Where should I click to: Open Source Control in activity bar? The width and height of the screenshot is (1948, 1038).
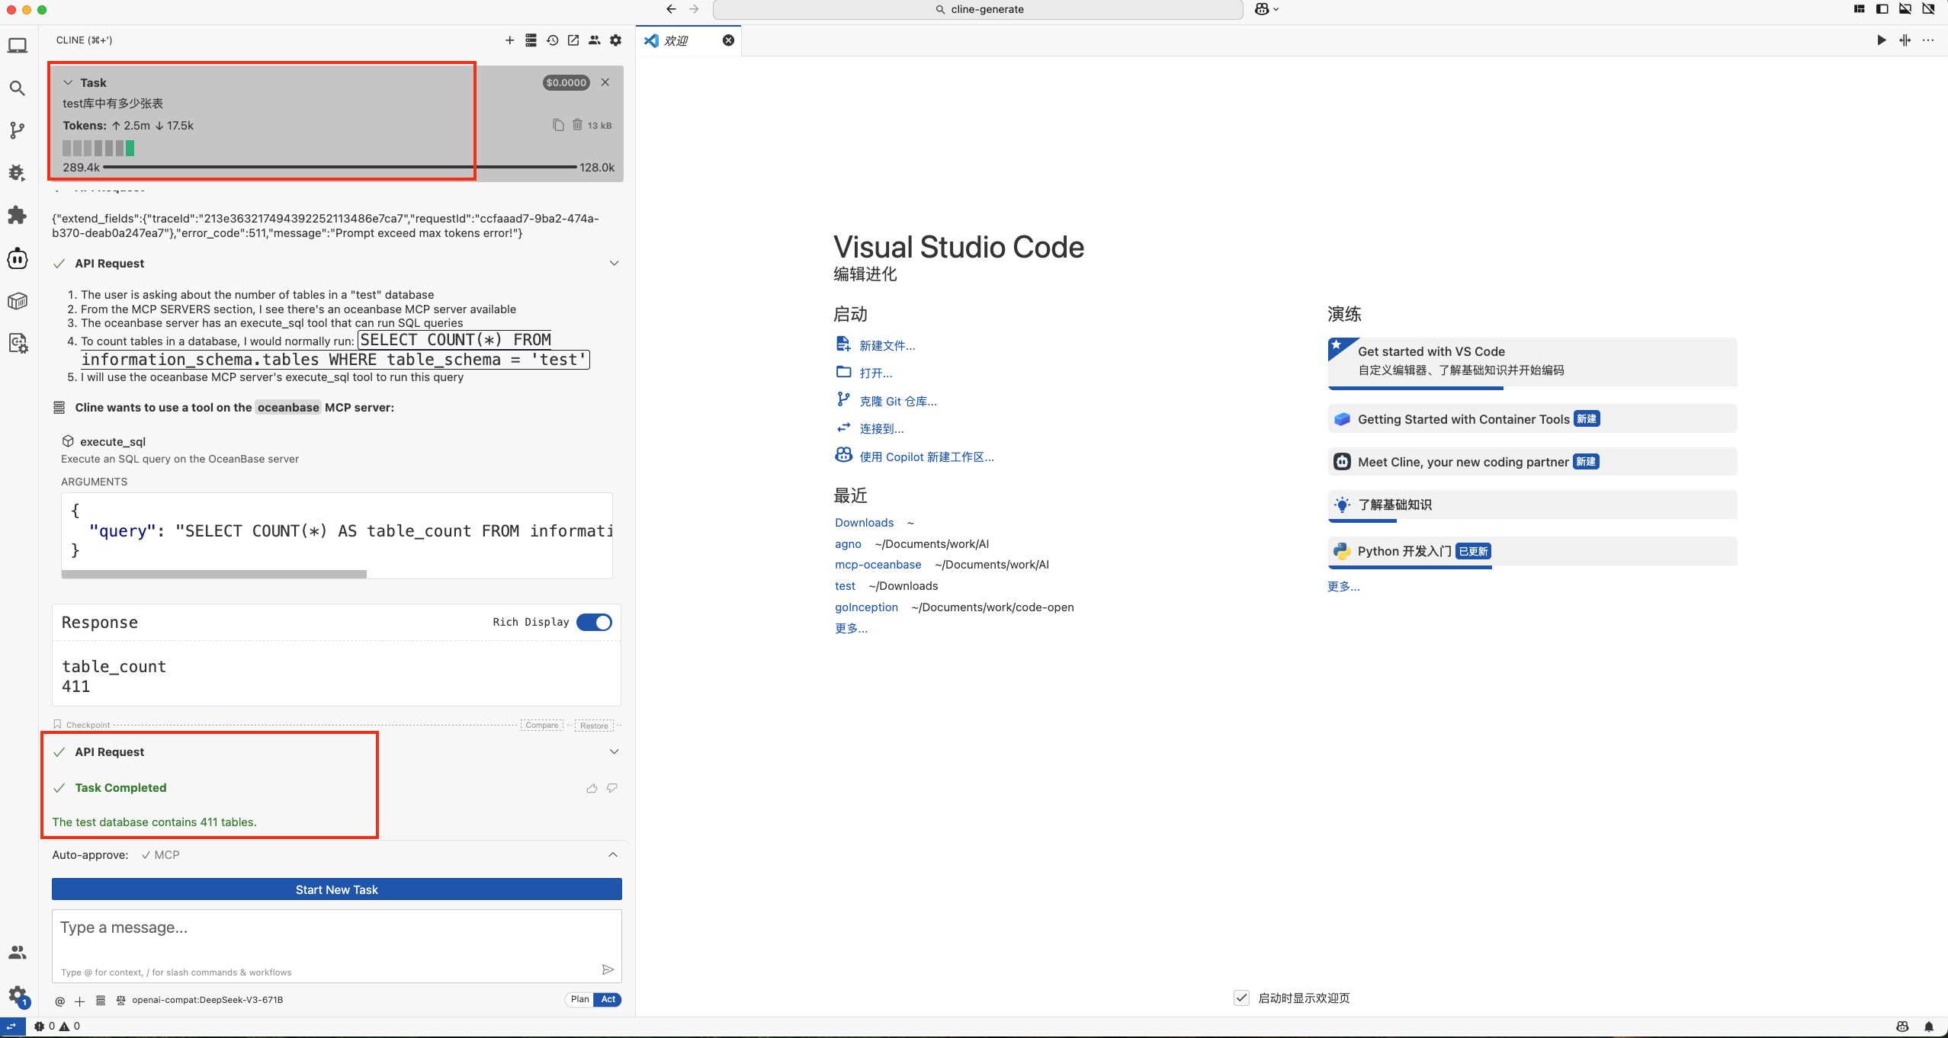pos(17,130)
